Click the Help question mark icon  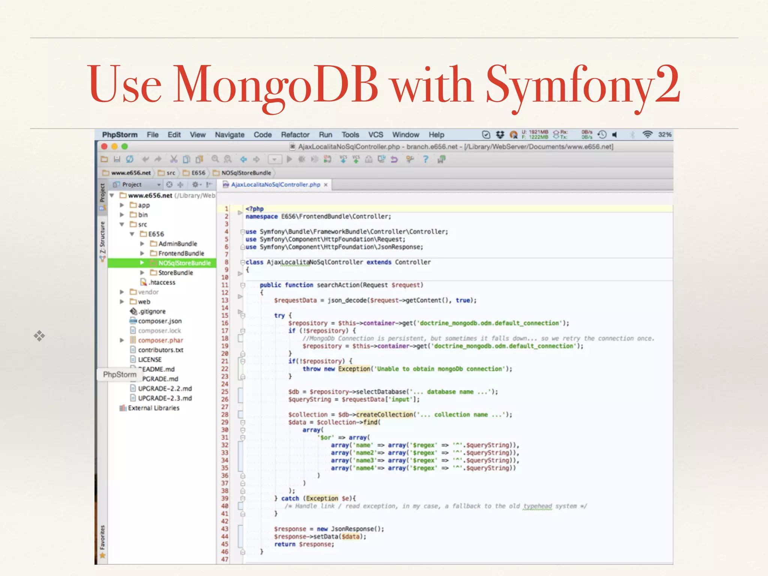(426, 159)
